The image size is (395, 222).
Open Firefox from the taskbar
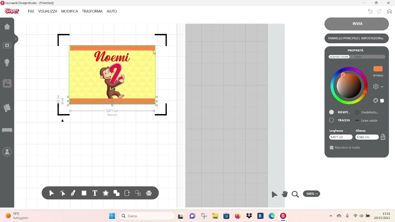(x=238, y=216)
